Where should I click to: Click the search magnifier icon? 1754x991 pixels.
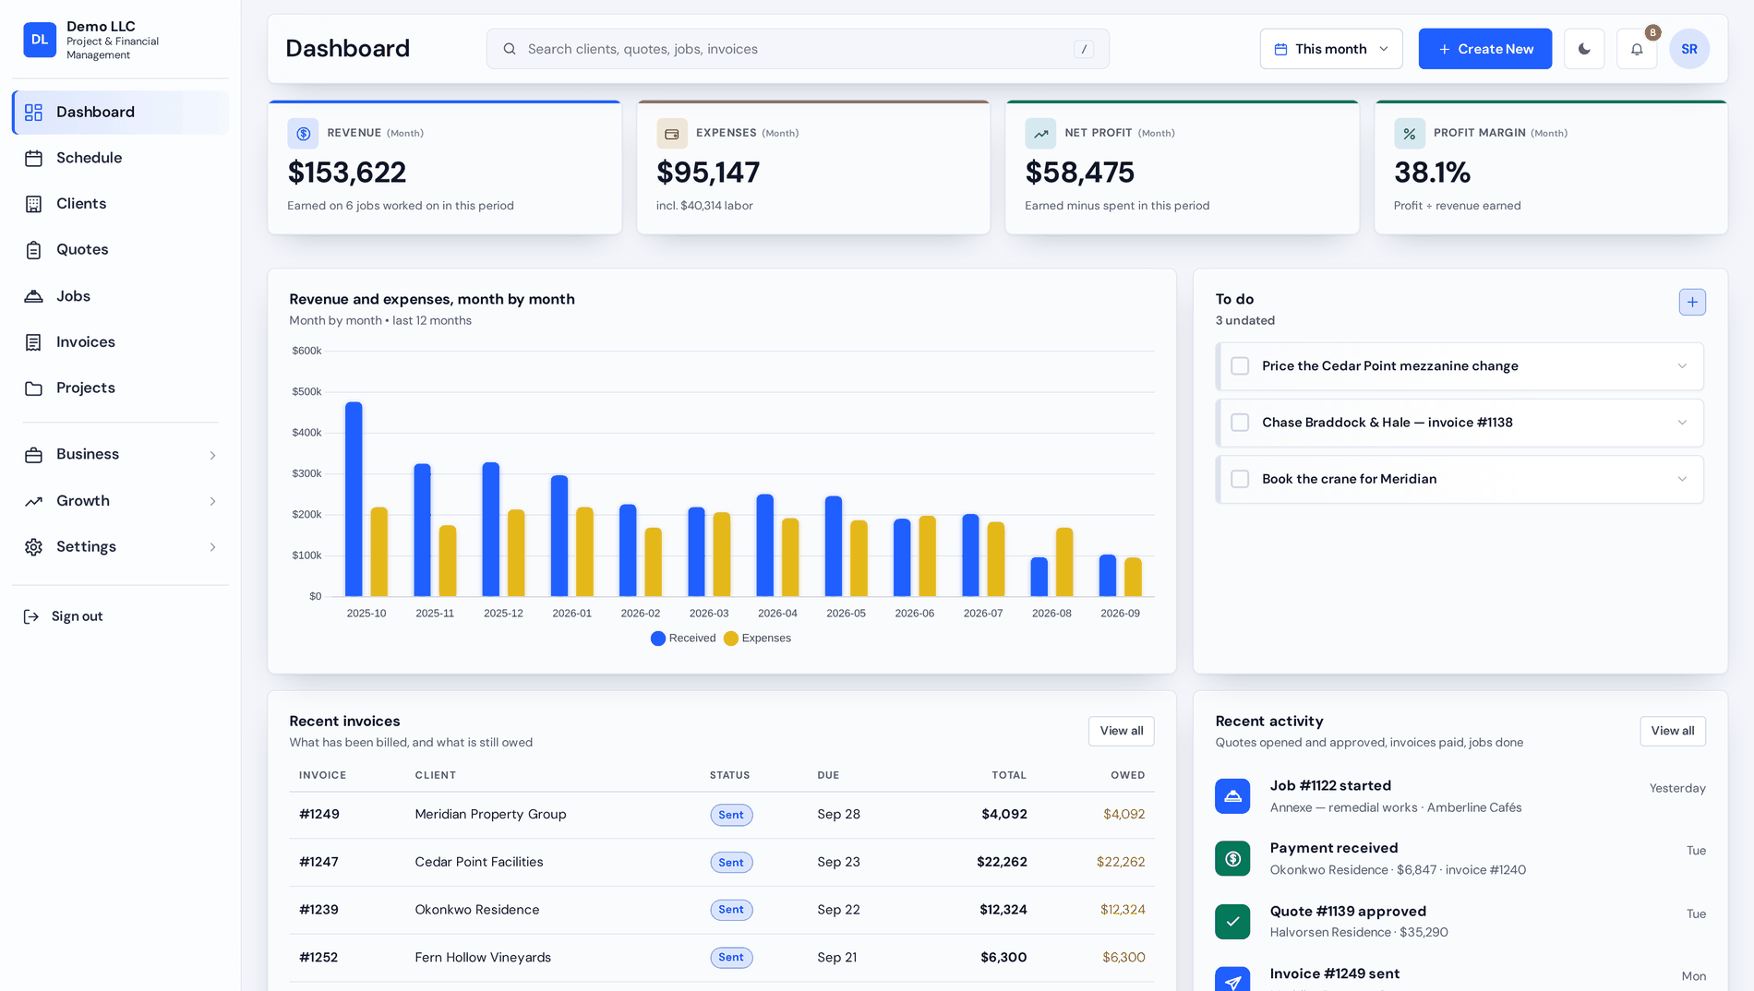(x=510, y=49)
